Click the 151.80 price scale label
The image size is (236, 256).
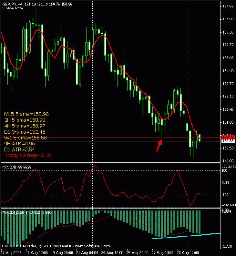(228, 122)
